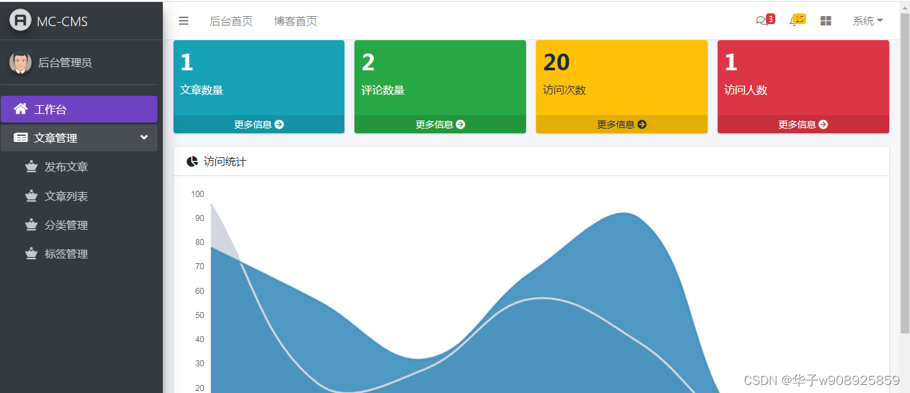Click the MC-CMS logo icon

click(21, 20)
